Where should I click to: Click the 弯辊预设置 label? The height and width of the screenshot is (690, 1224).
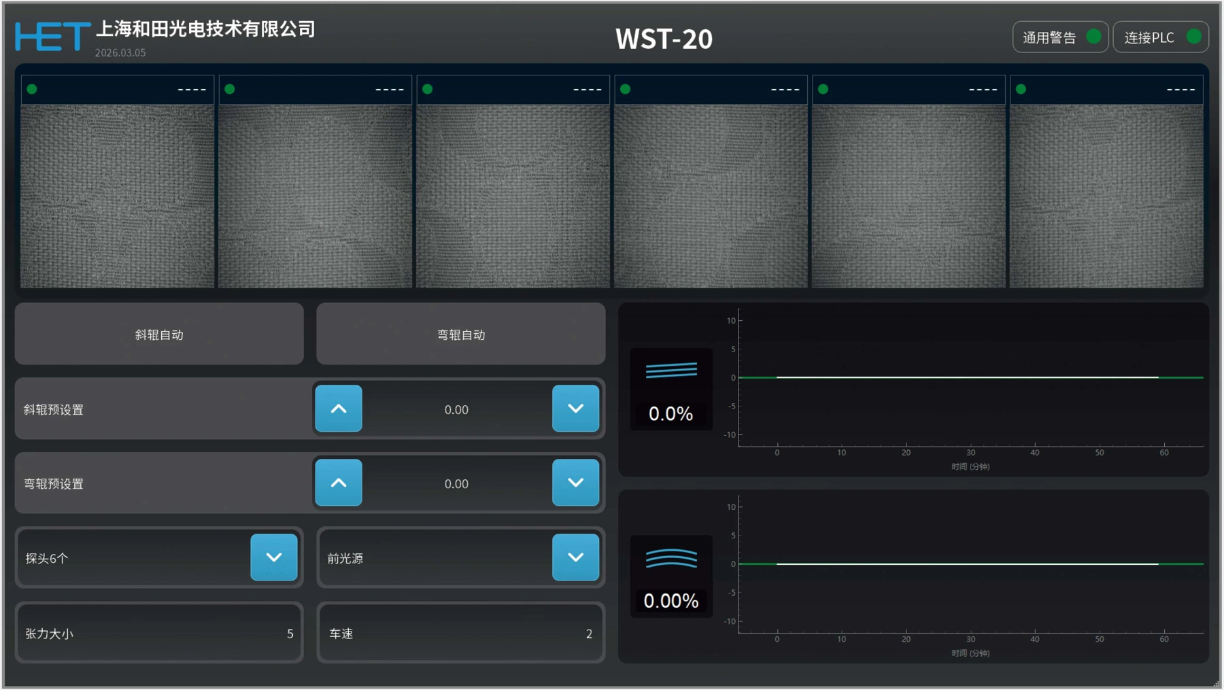pyautogui.click(x=54, y=484)
